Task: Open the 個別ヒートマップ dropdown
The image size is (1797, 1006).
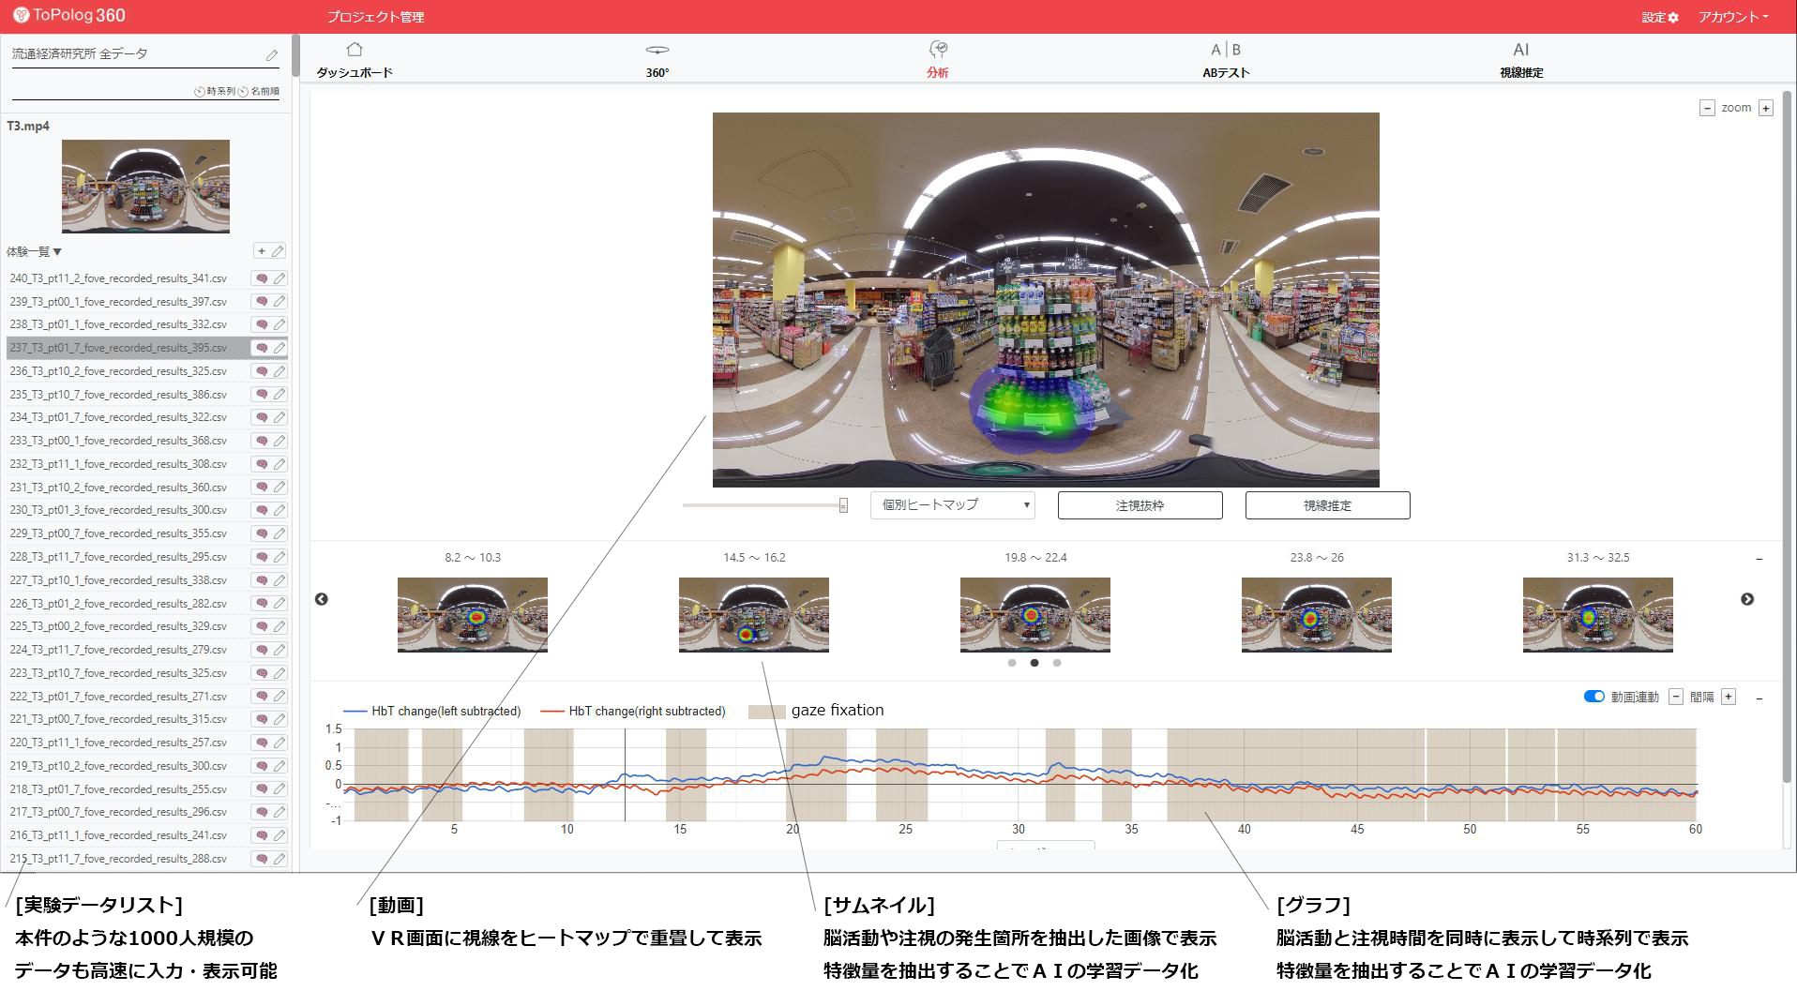Action: pyautogui.click(x=952, y=505)
